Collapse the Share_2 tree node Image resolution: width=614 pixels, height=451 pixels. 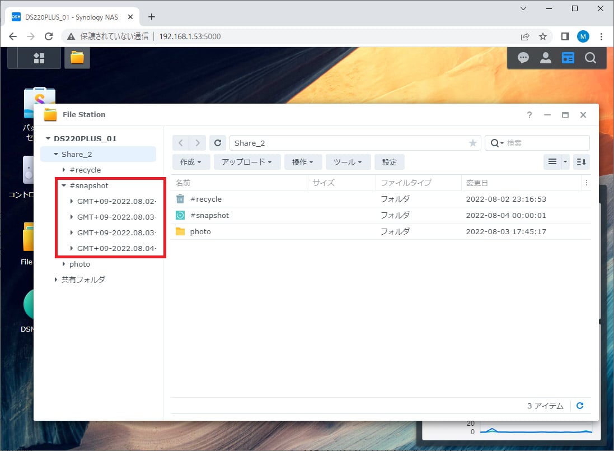pos(56,155)
